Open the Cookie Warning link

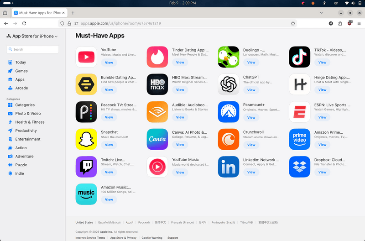(x=152, y=238)
